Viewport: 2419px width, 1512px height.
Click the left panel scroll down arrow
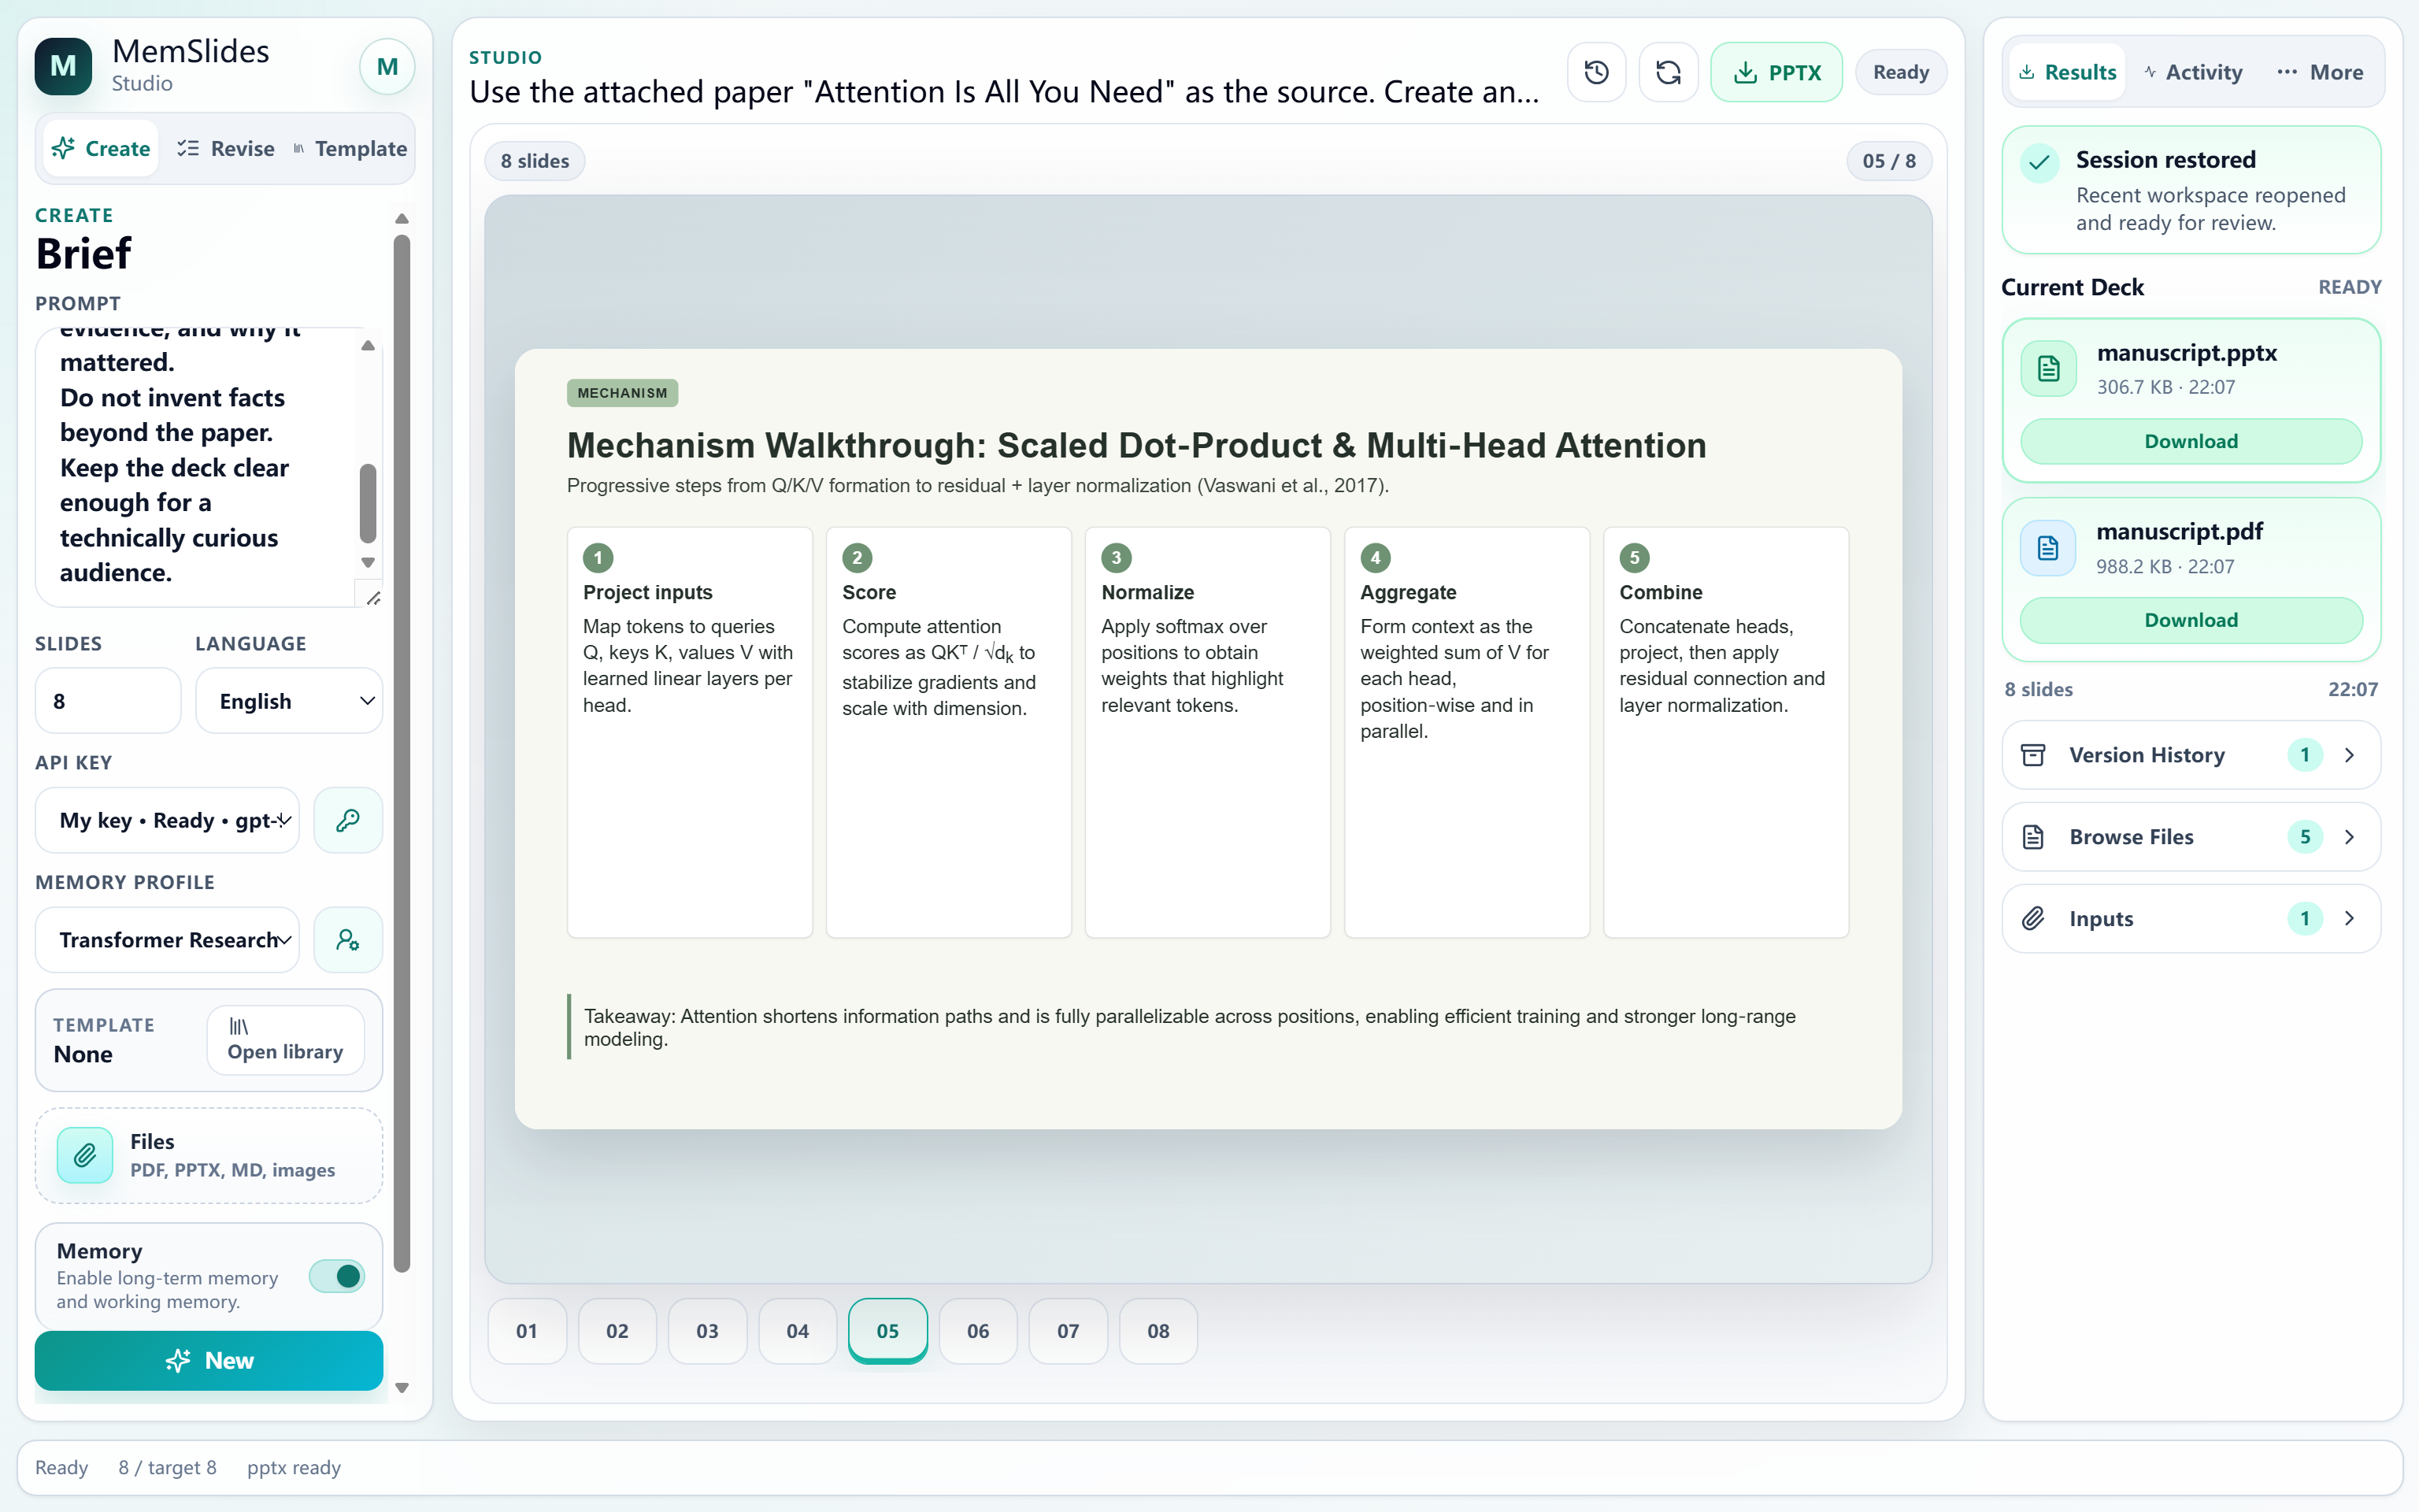point(402,1387)
